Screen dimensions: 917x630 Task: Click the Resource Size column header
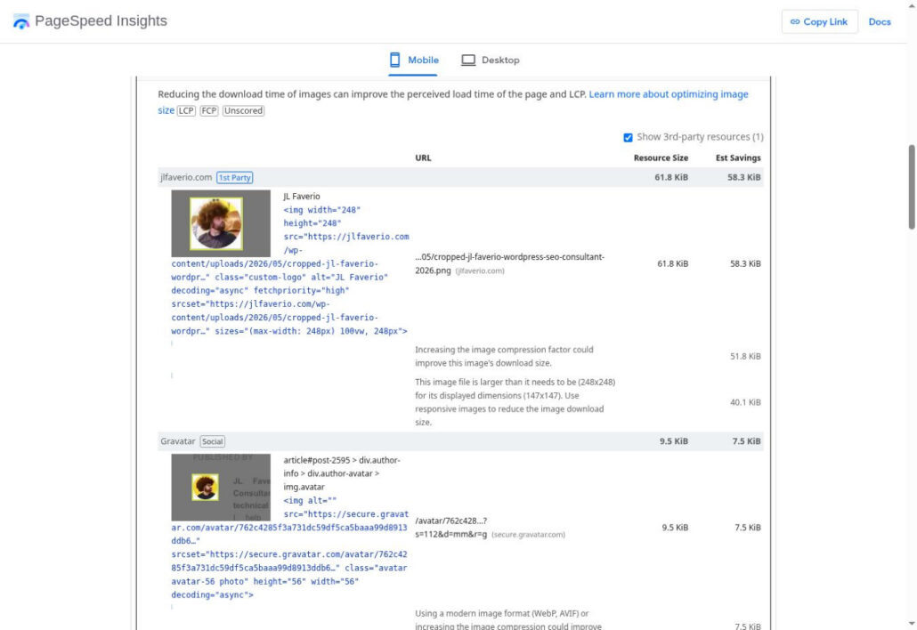661,157
